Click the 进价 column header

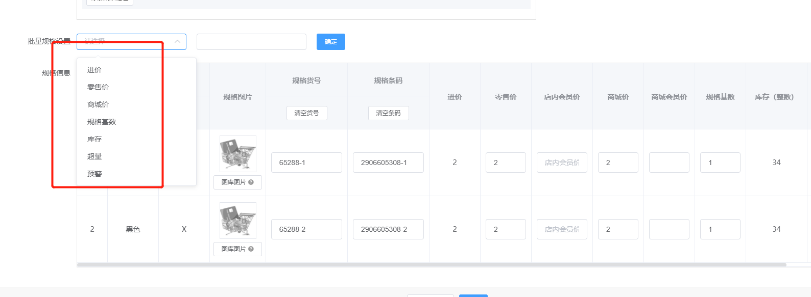[x=455, y=97]
